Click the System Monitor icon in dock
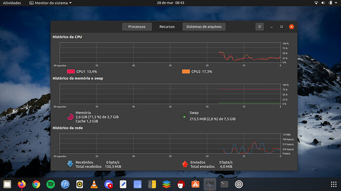Image resolution: width=341 pixels, height=191 pixels. coord(210,185)
